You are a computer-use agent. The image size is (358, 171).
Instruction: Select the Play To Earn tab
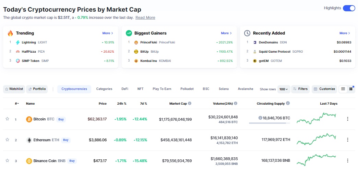162,89
